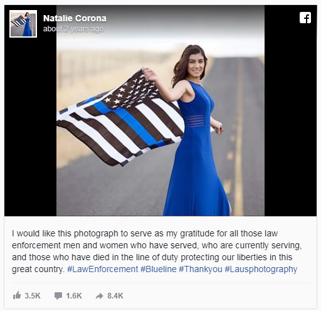Click the Facebook logo icon
Image resolution: width=321 pixels, height=311 pixels.
tap(305, 18)
